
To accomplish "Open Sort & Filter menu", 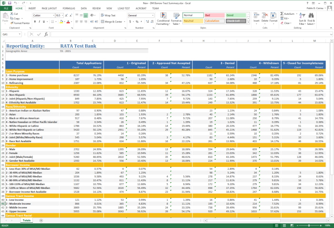I will (302, 19).
